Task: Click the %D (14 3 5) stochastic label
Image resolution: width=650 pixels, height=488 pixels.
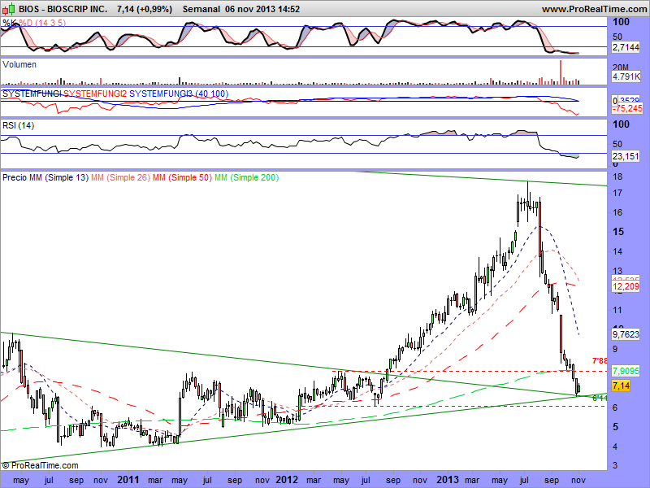Action: coord(42,23)
